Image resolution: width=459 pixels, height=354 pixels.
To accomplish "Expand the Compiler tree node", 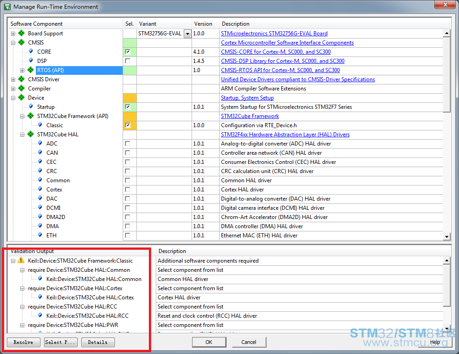I will click(13, 89).
